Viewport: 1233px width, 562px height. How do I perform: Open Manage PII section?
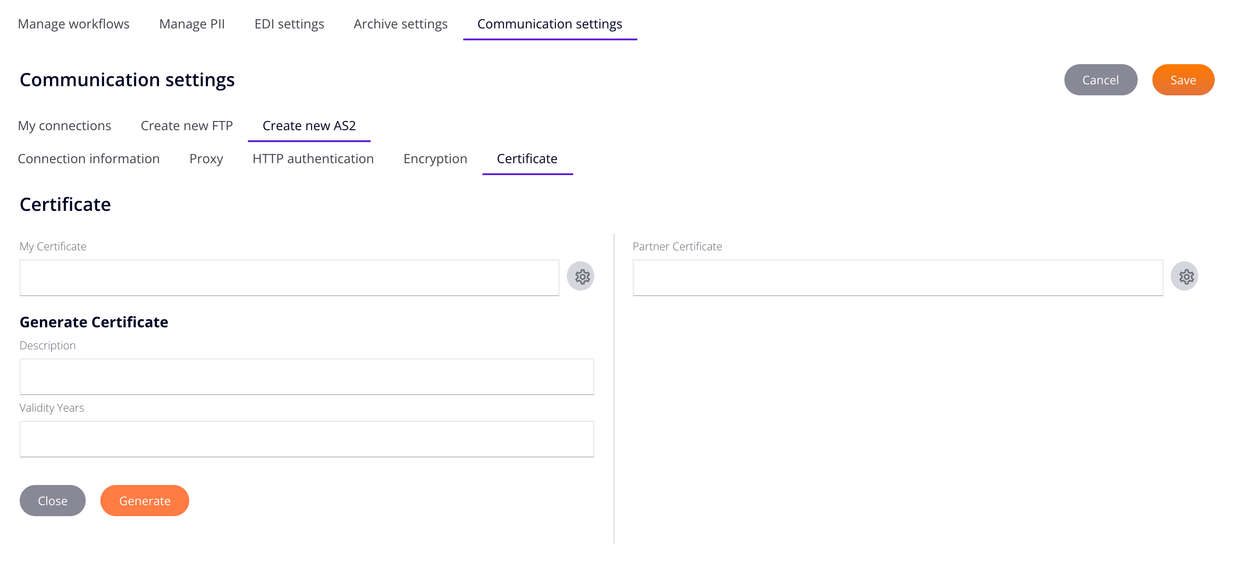(192, 24)
